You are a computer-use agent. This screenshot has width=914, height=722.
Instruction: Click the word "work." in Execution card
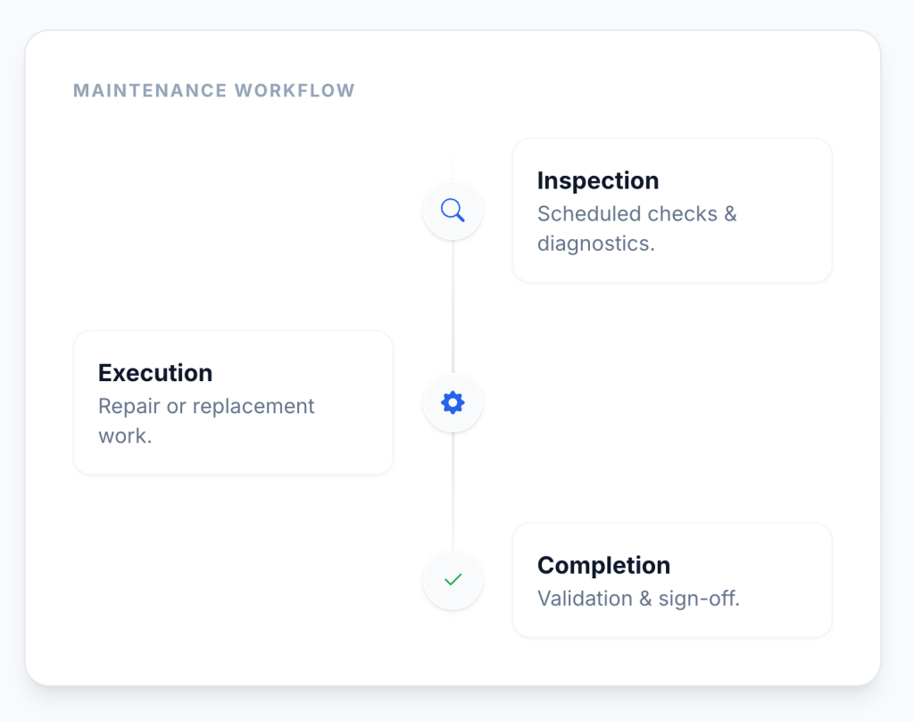(125, 436)
